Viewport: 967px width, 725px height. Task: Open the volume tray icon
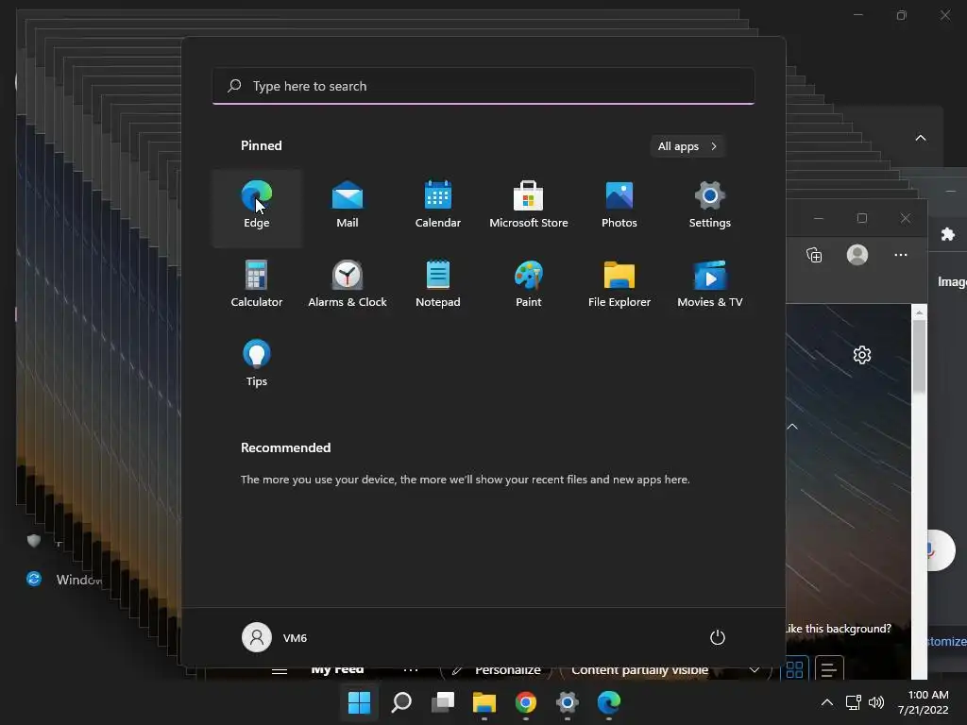pyautogui.click(x=875, y=702)
